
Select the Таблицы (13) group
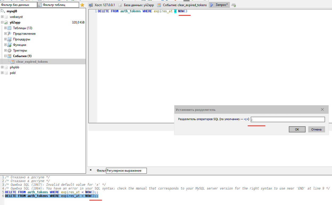coord(22,28)
